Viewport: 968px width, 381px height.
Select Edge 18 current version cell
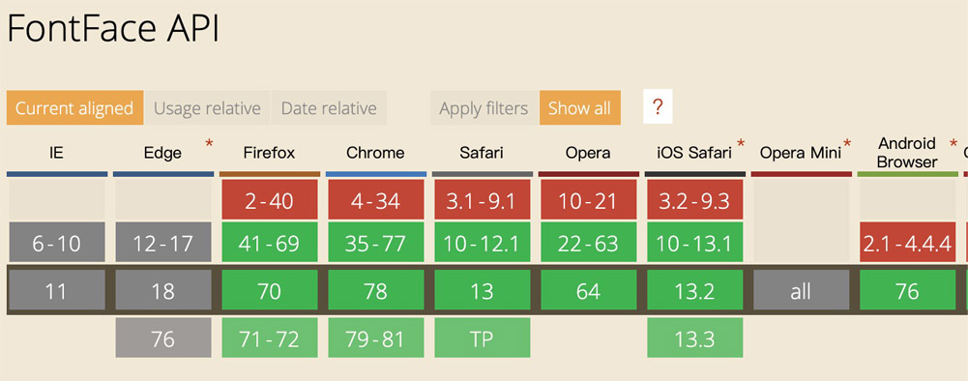pos(163,290)
